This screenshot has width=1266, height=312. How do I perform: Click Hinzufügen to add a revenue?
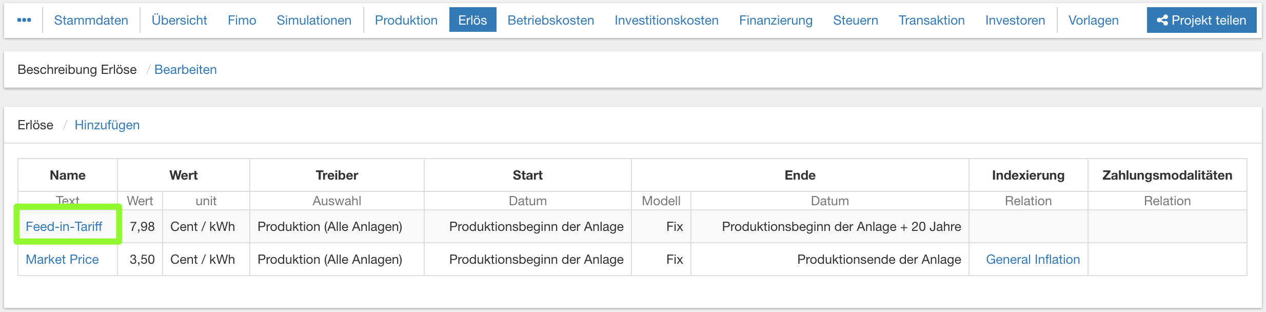click(107, 125)
